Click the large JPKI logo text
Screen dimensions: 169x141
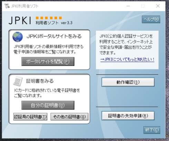coord(20,20)
